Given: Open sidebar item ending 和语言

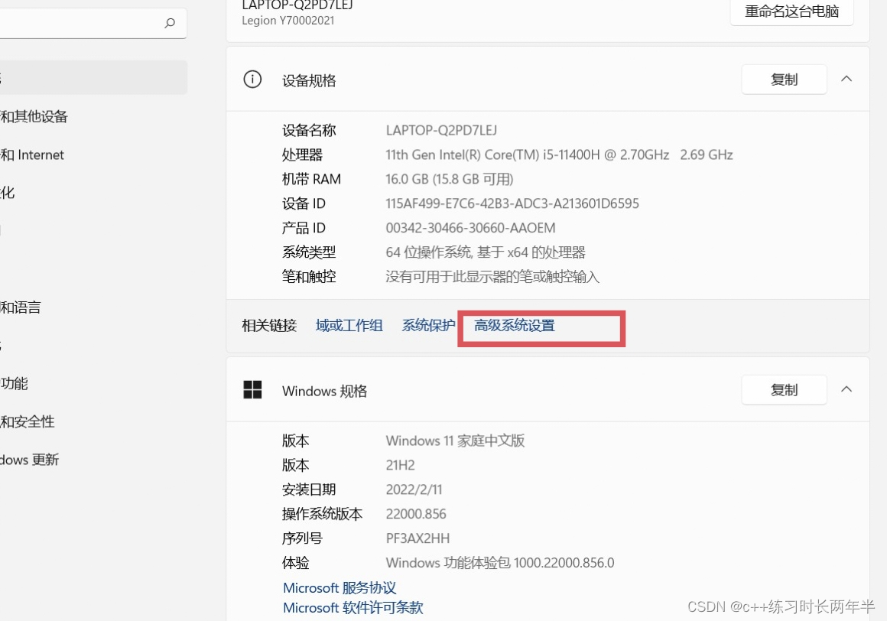Looking at the screenshot, I should [x=21, y=307].
